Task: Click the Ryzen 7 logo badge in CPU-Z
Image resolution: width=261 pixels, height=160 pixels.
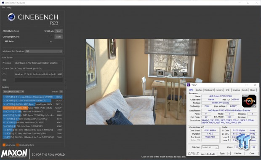Action: (249, 101)
